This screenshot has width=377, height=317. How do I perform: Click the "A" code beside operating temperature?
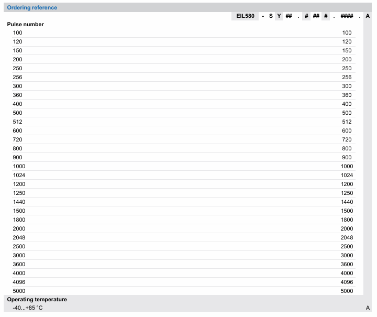(368, 308)
